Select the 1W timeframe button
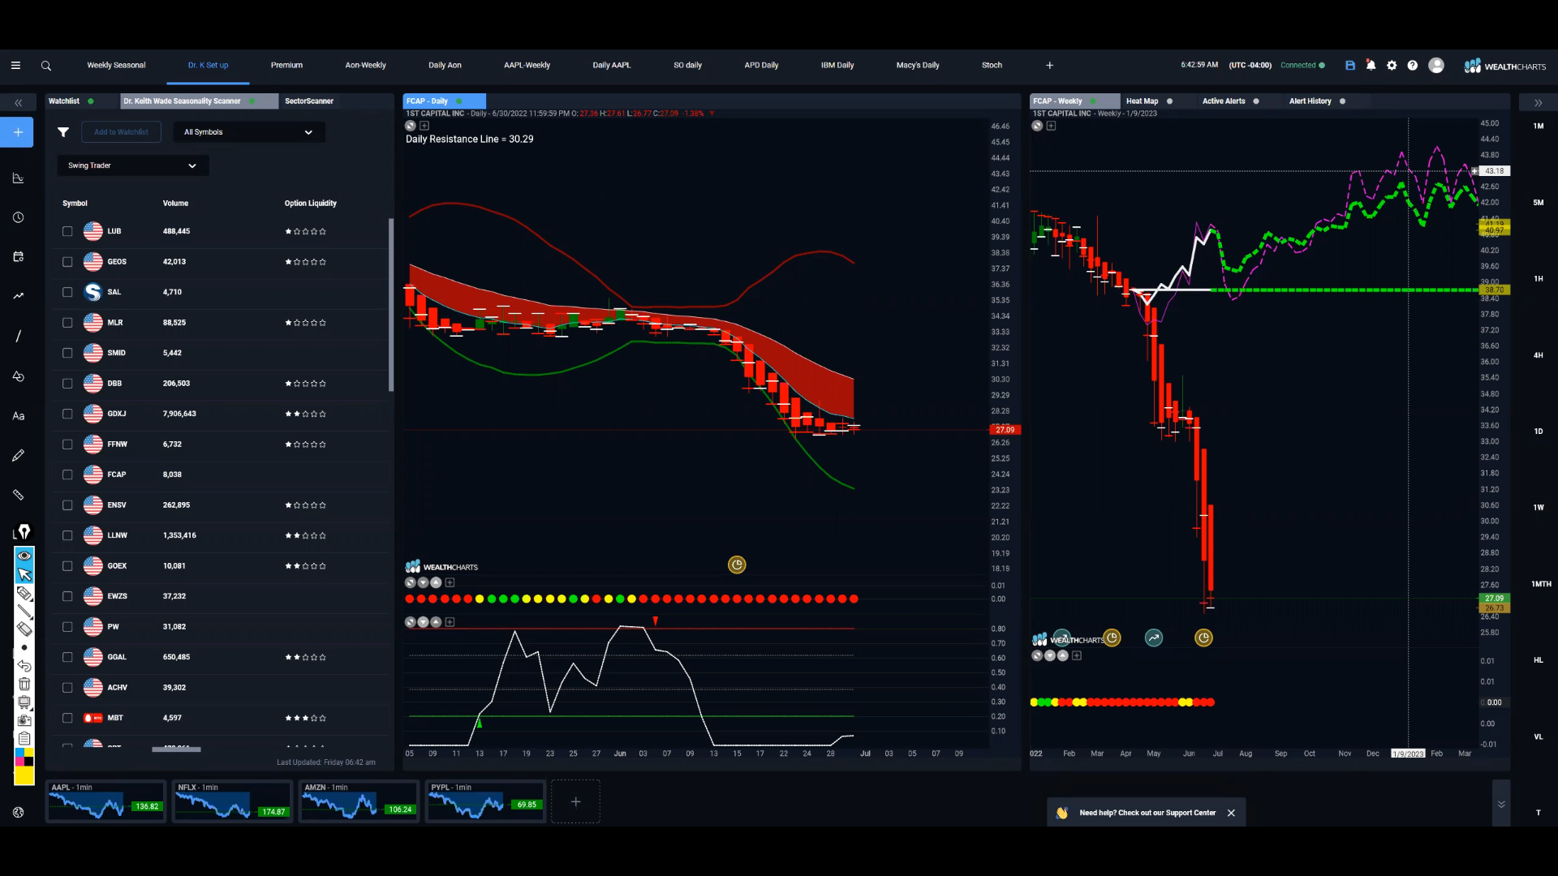 (x=1539, y=508)
